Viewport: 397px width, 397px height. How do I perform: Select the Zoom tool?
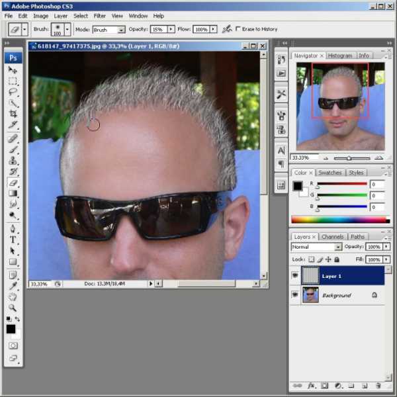point(13,308)
